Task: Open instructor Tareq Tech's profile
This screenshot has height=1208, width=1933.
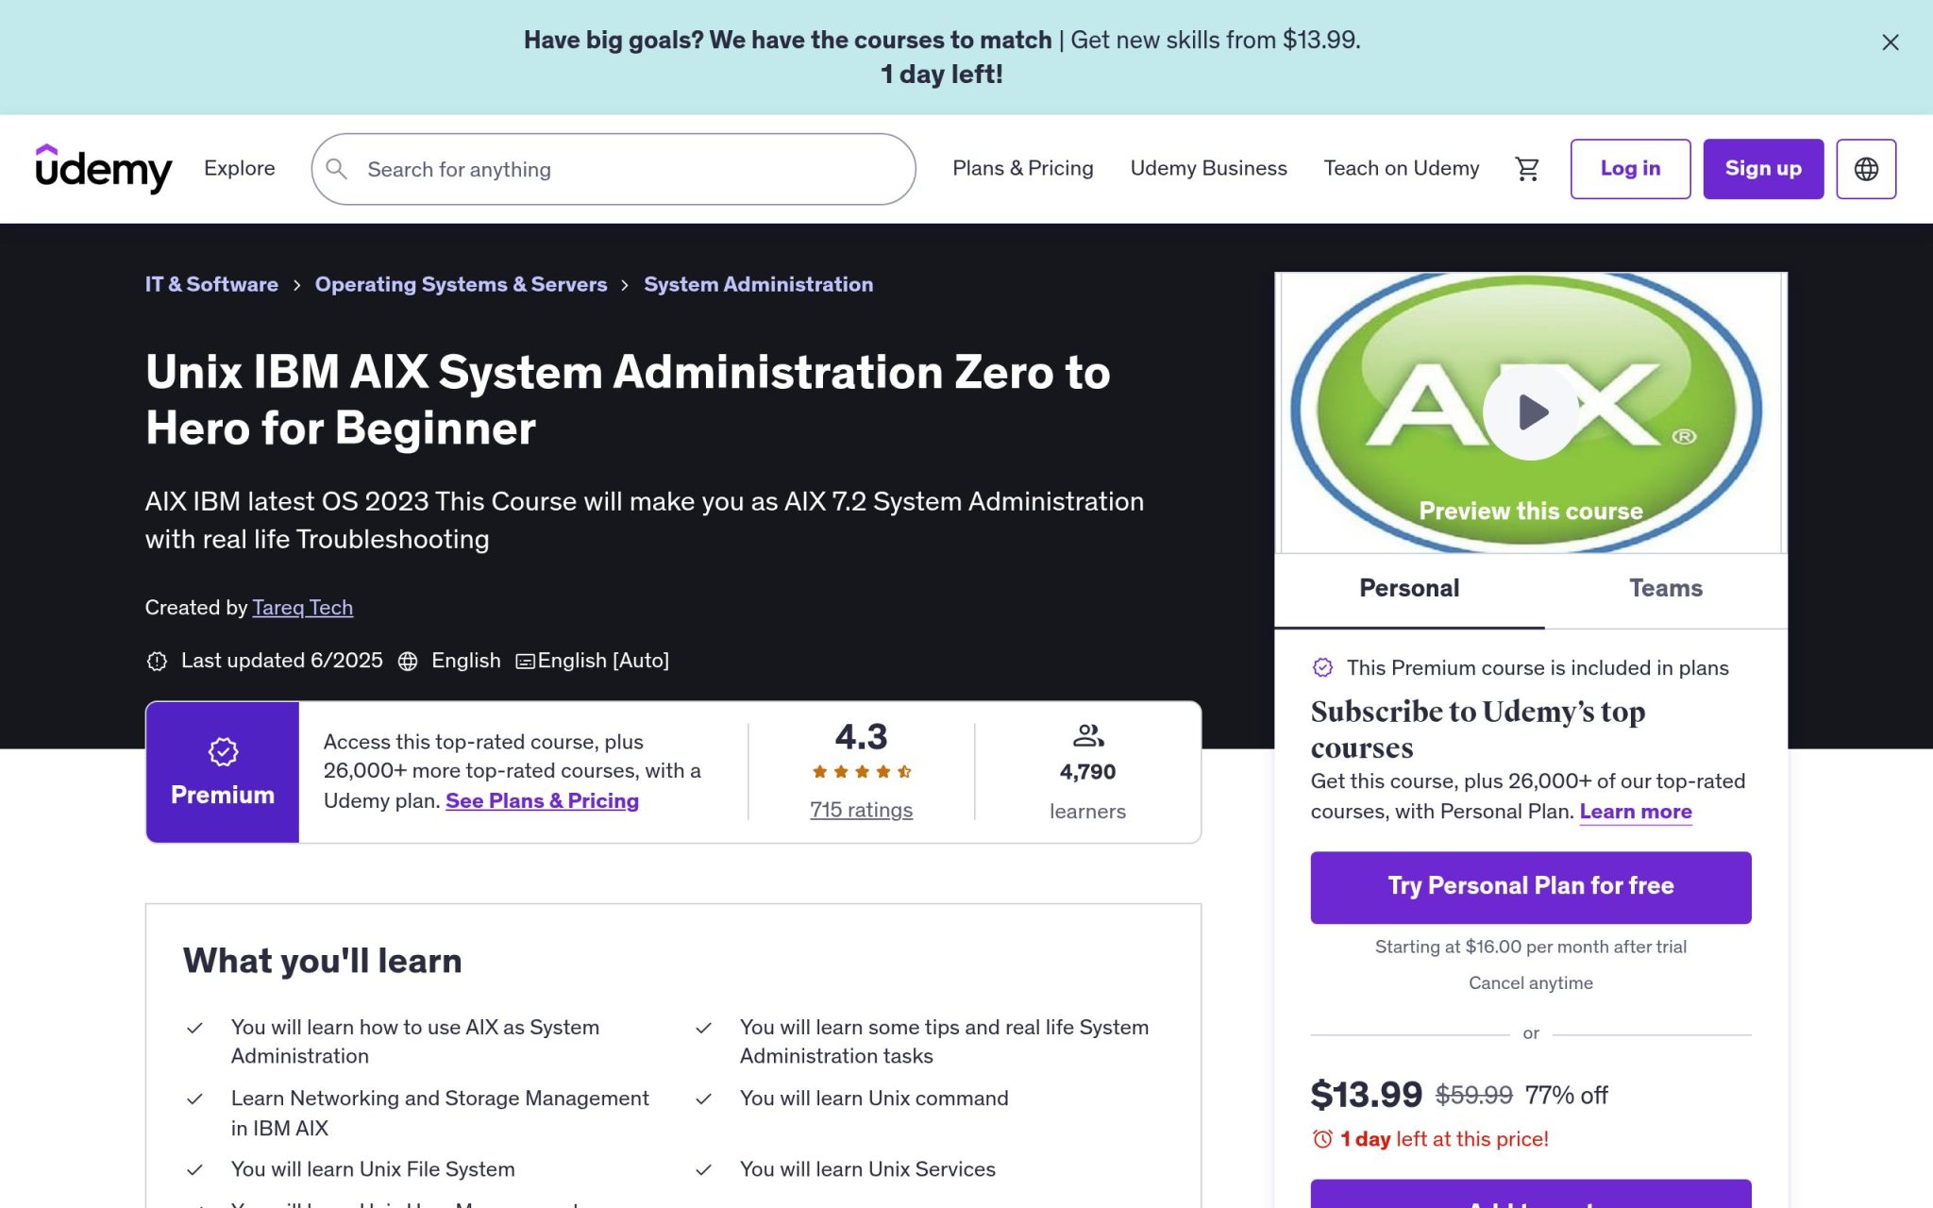Action: (302, 607)
